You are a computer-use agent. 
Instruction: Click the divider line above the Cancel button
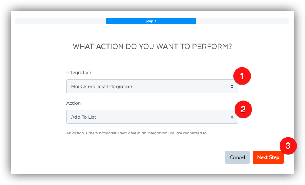119,145
